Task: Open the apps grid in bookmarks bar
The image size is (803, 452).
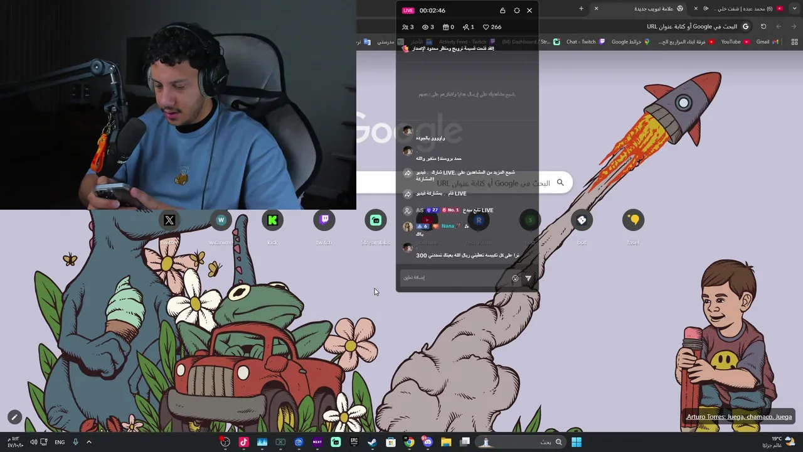Action: pyautogui.click(x=794, y=42)
